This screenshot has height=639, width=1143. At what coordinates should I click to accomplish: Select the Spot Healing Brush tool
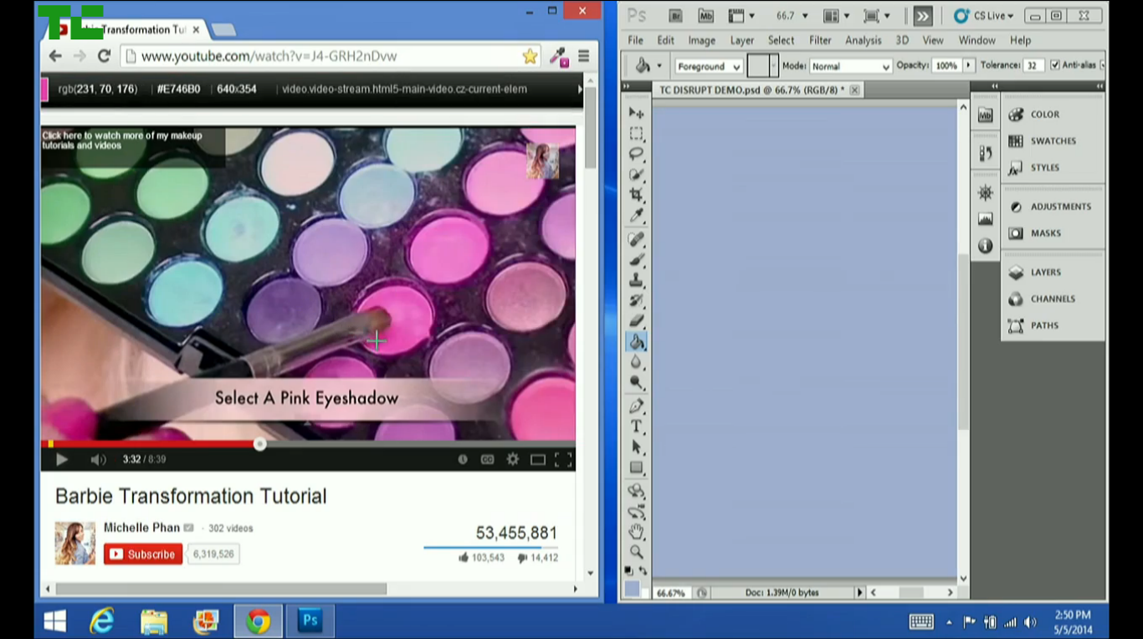pyautogui.click(x=637, y=239)
